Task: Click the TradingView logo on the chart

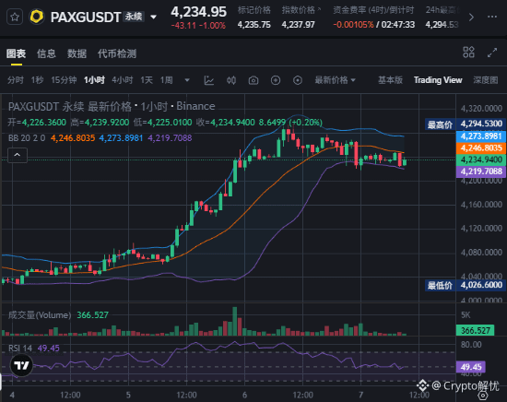Action: 21,365
